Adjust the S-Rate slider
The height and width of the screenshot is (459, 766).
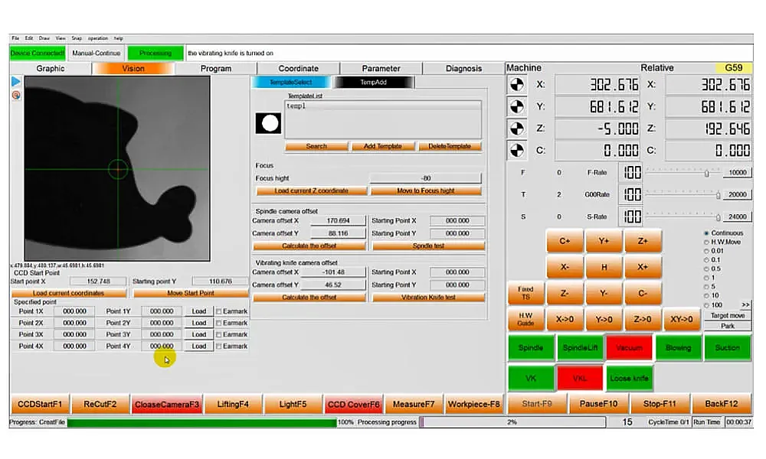click(x=718, y=217)
